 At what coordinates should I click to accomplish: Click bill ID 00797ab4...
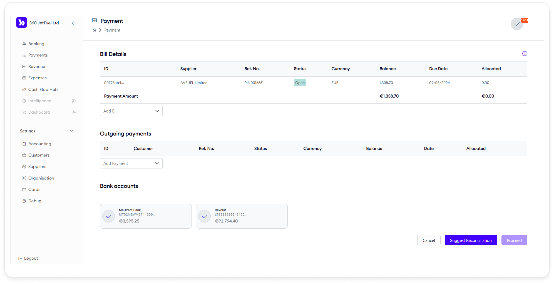[114, 83]
